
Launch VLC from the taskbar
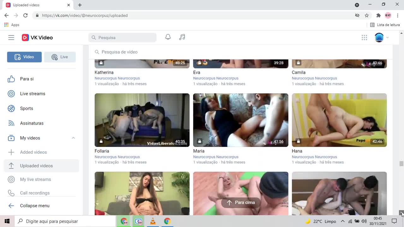point(153,221)
